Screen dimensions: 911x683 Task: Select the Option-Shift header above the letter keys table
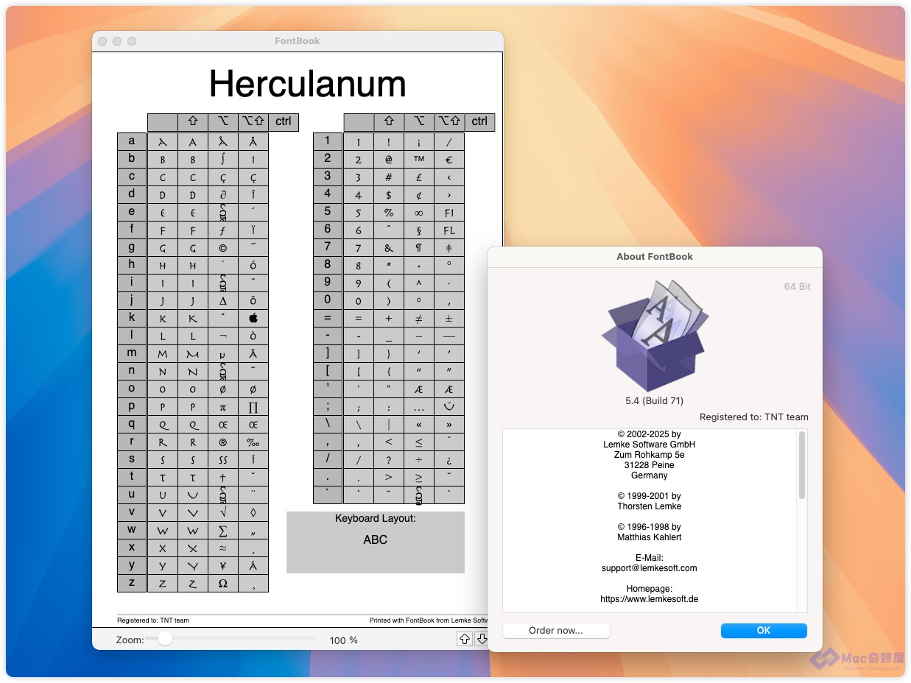(253, 122)
